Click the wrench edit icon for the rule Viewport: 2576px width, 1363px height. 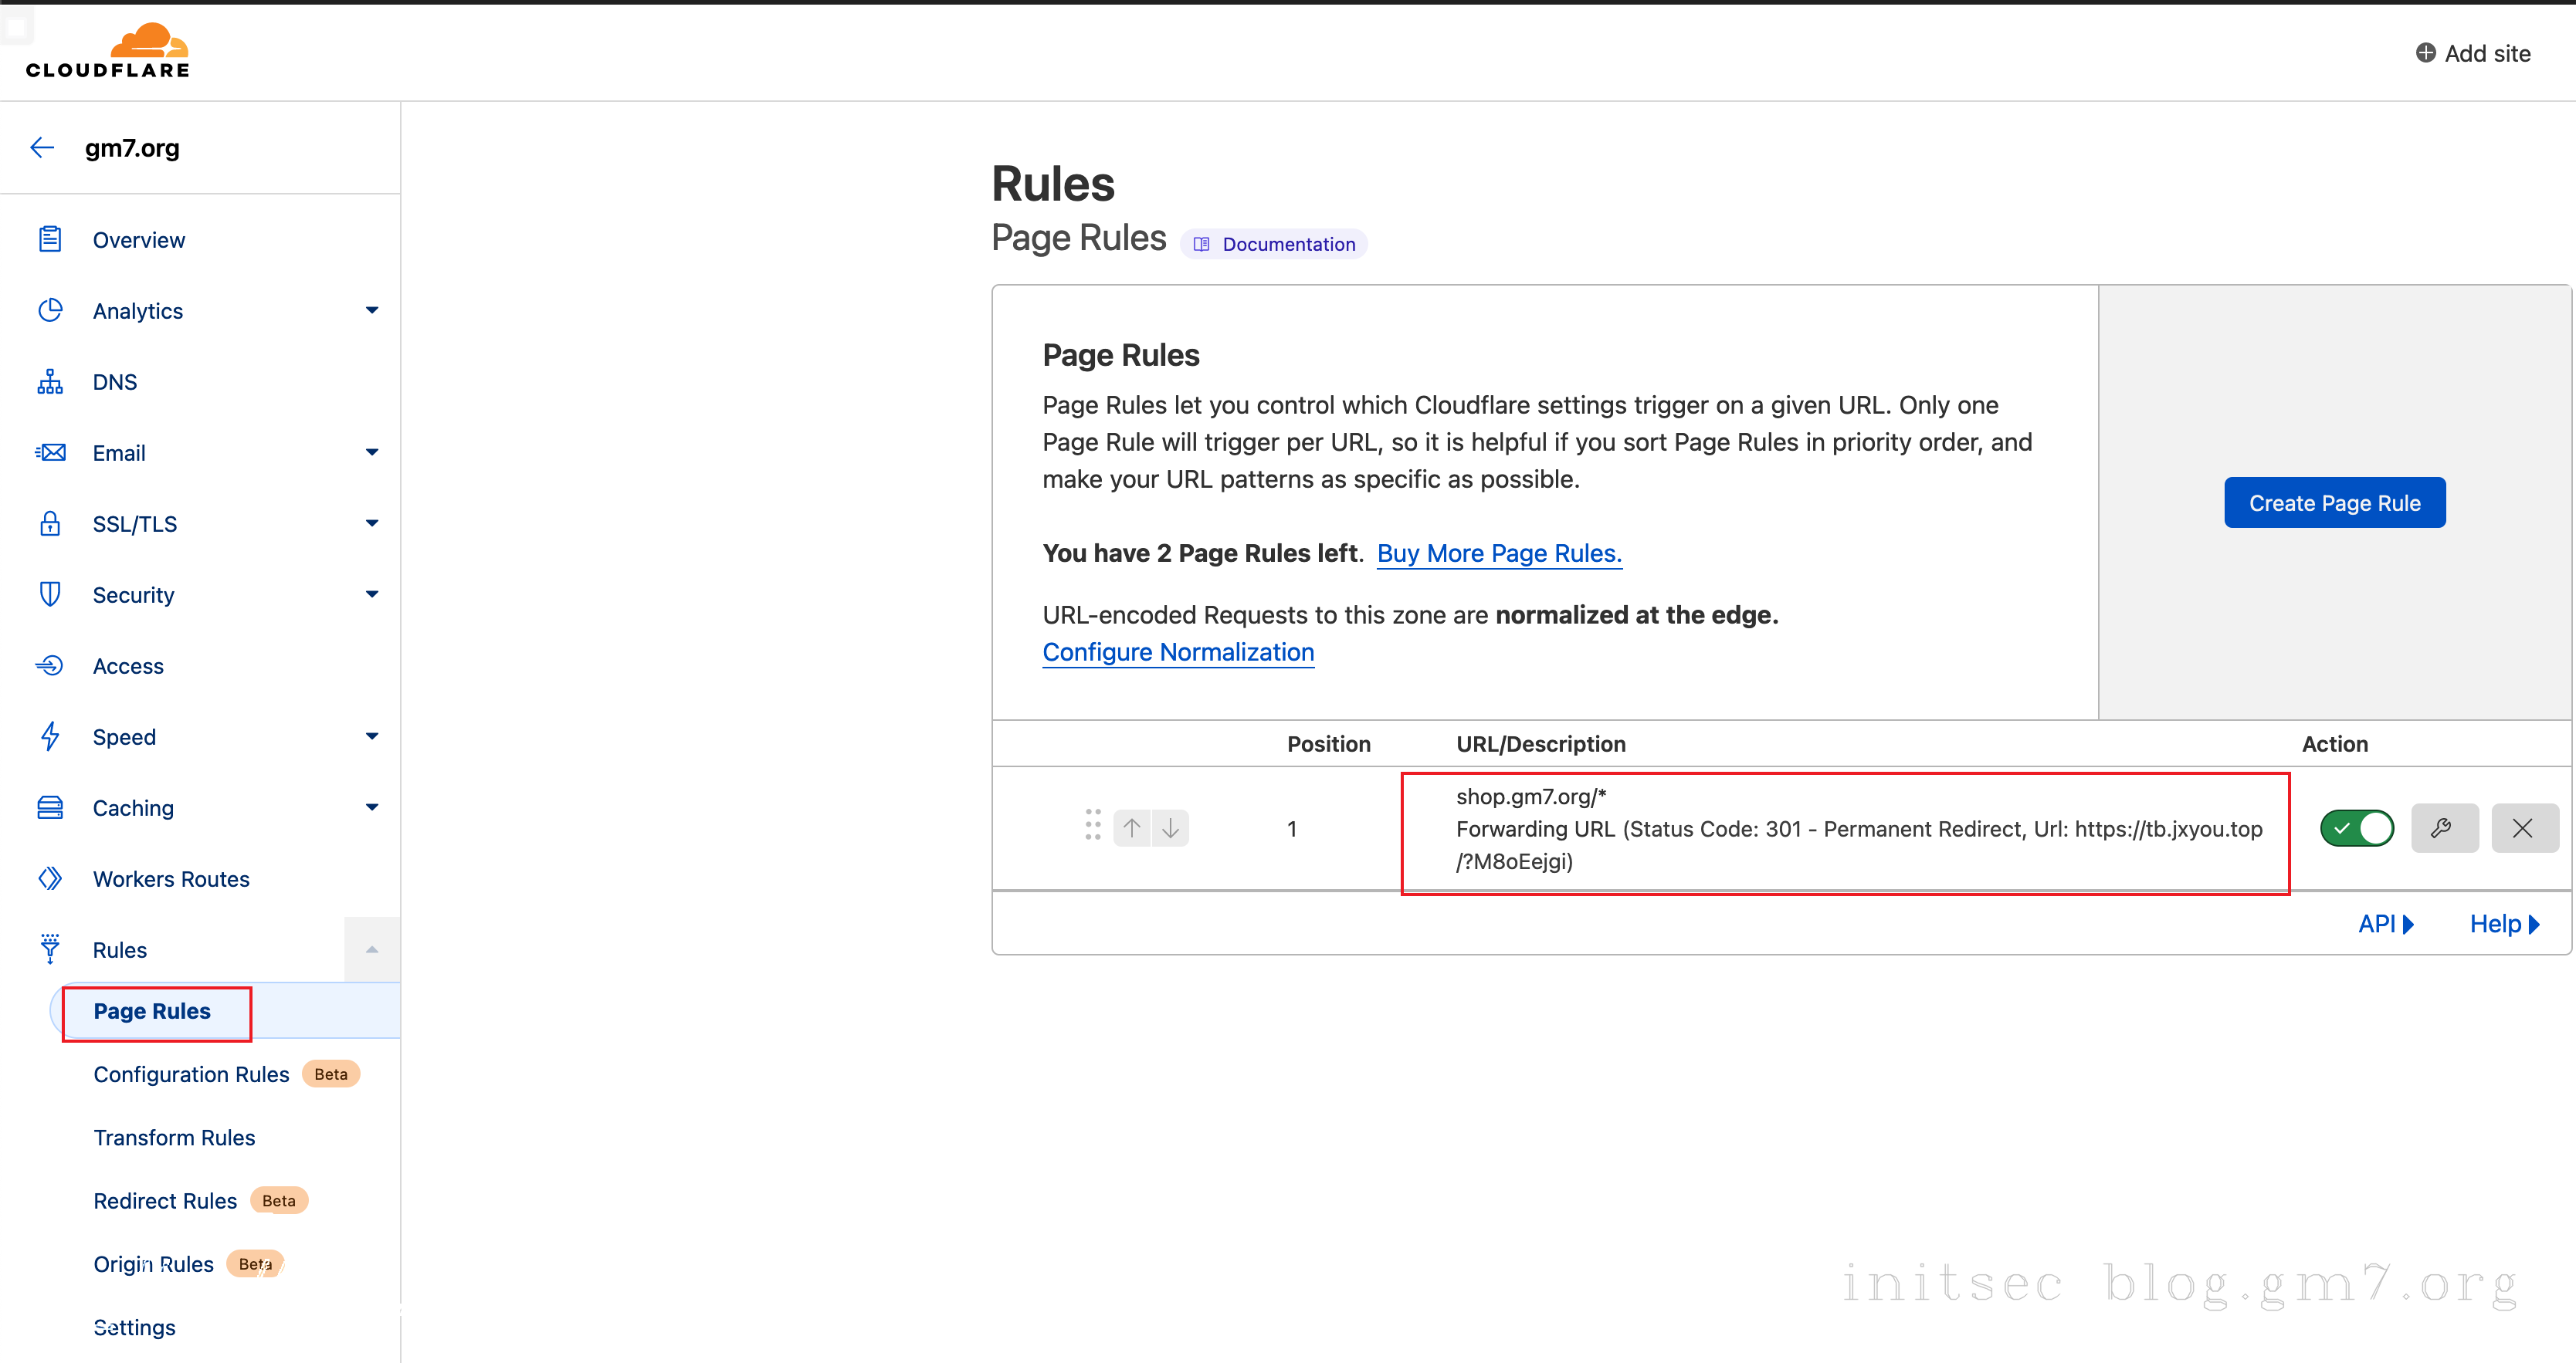pos(2443,827)
